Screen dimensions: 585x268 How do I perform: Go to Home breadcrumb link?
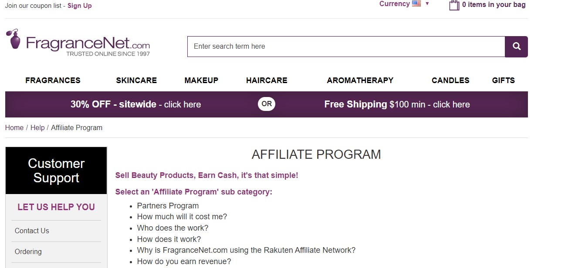14,127
